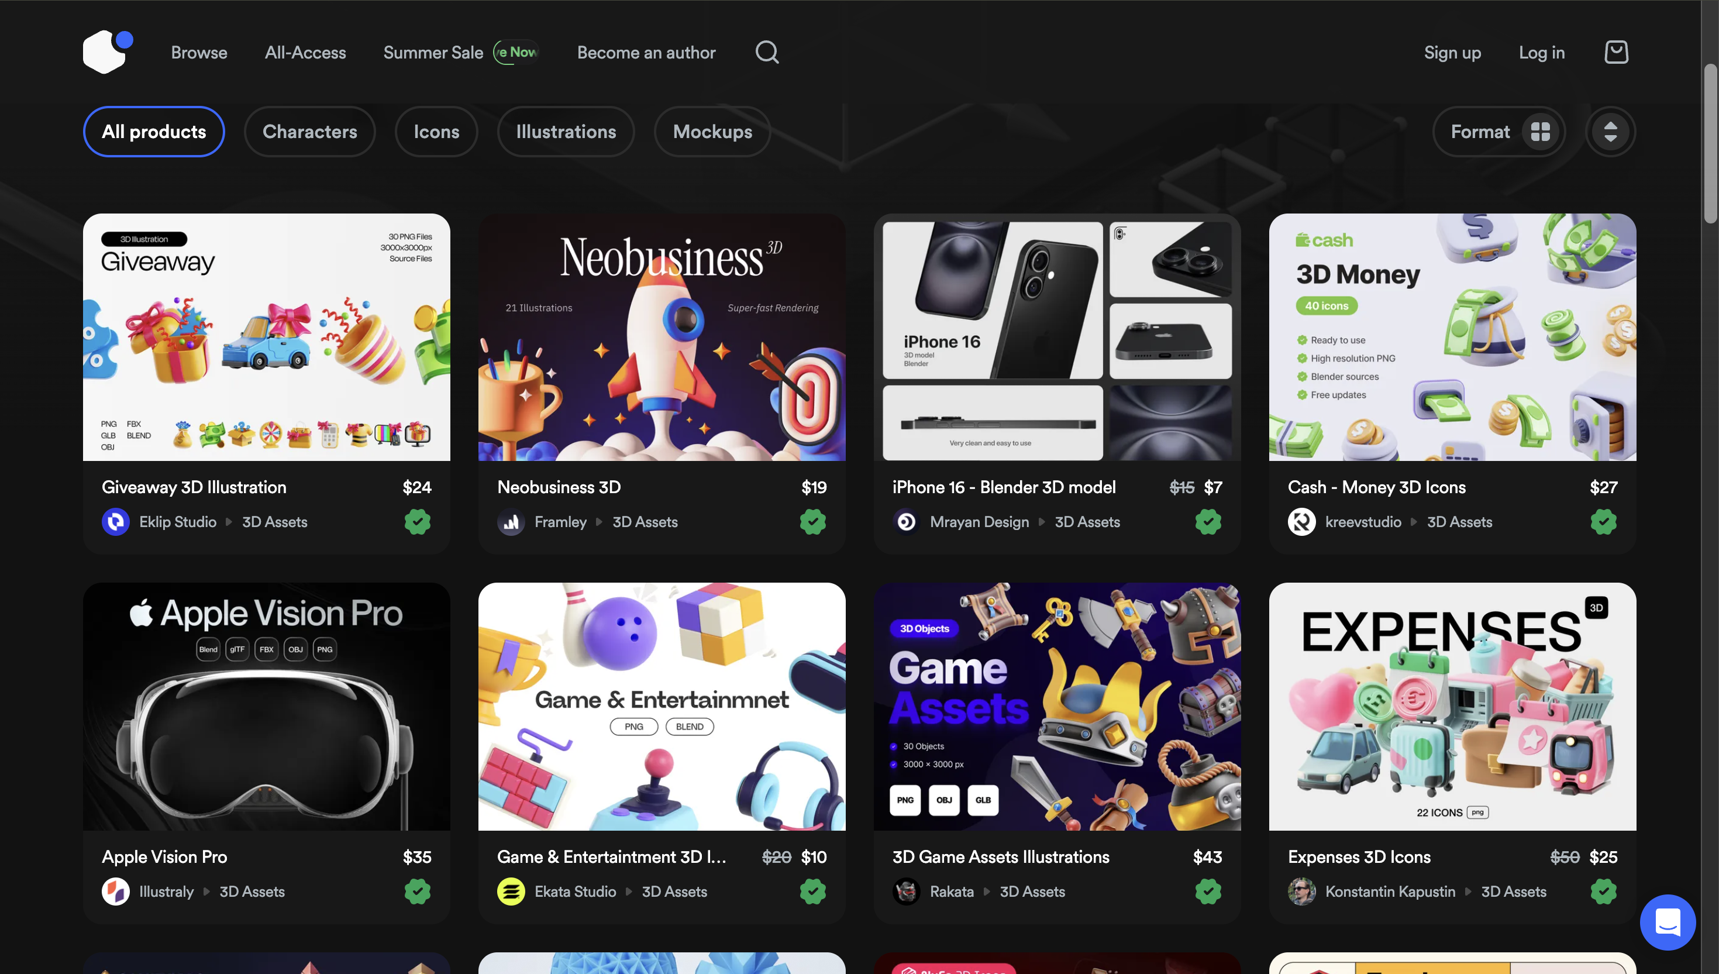1719x974 pixels.
Task: Click Rakata author name
Action: [x=952, y=892]
